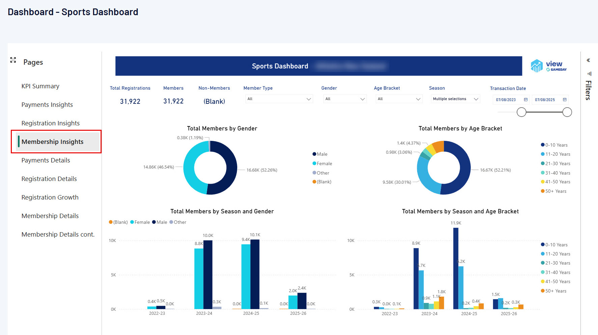Collapse the Filters pane with double chevron
Image resolution: width=598 pixels, height=335 pixels.
coord(588,60)
